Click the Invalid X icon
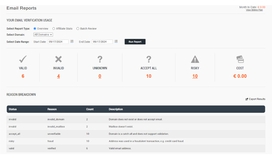Screen dimensions: 272x158 pos(58,59)
